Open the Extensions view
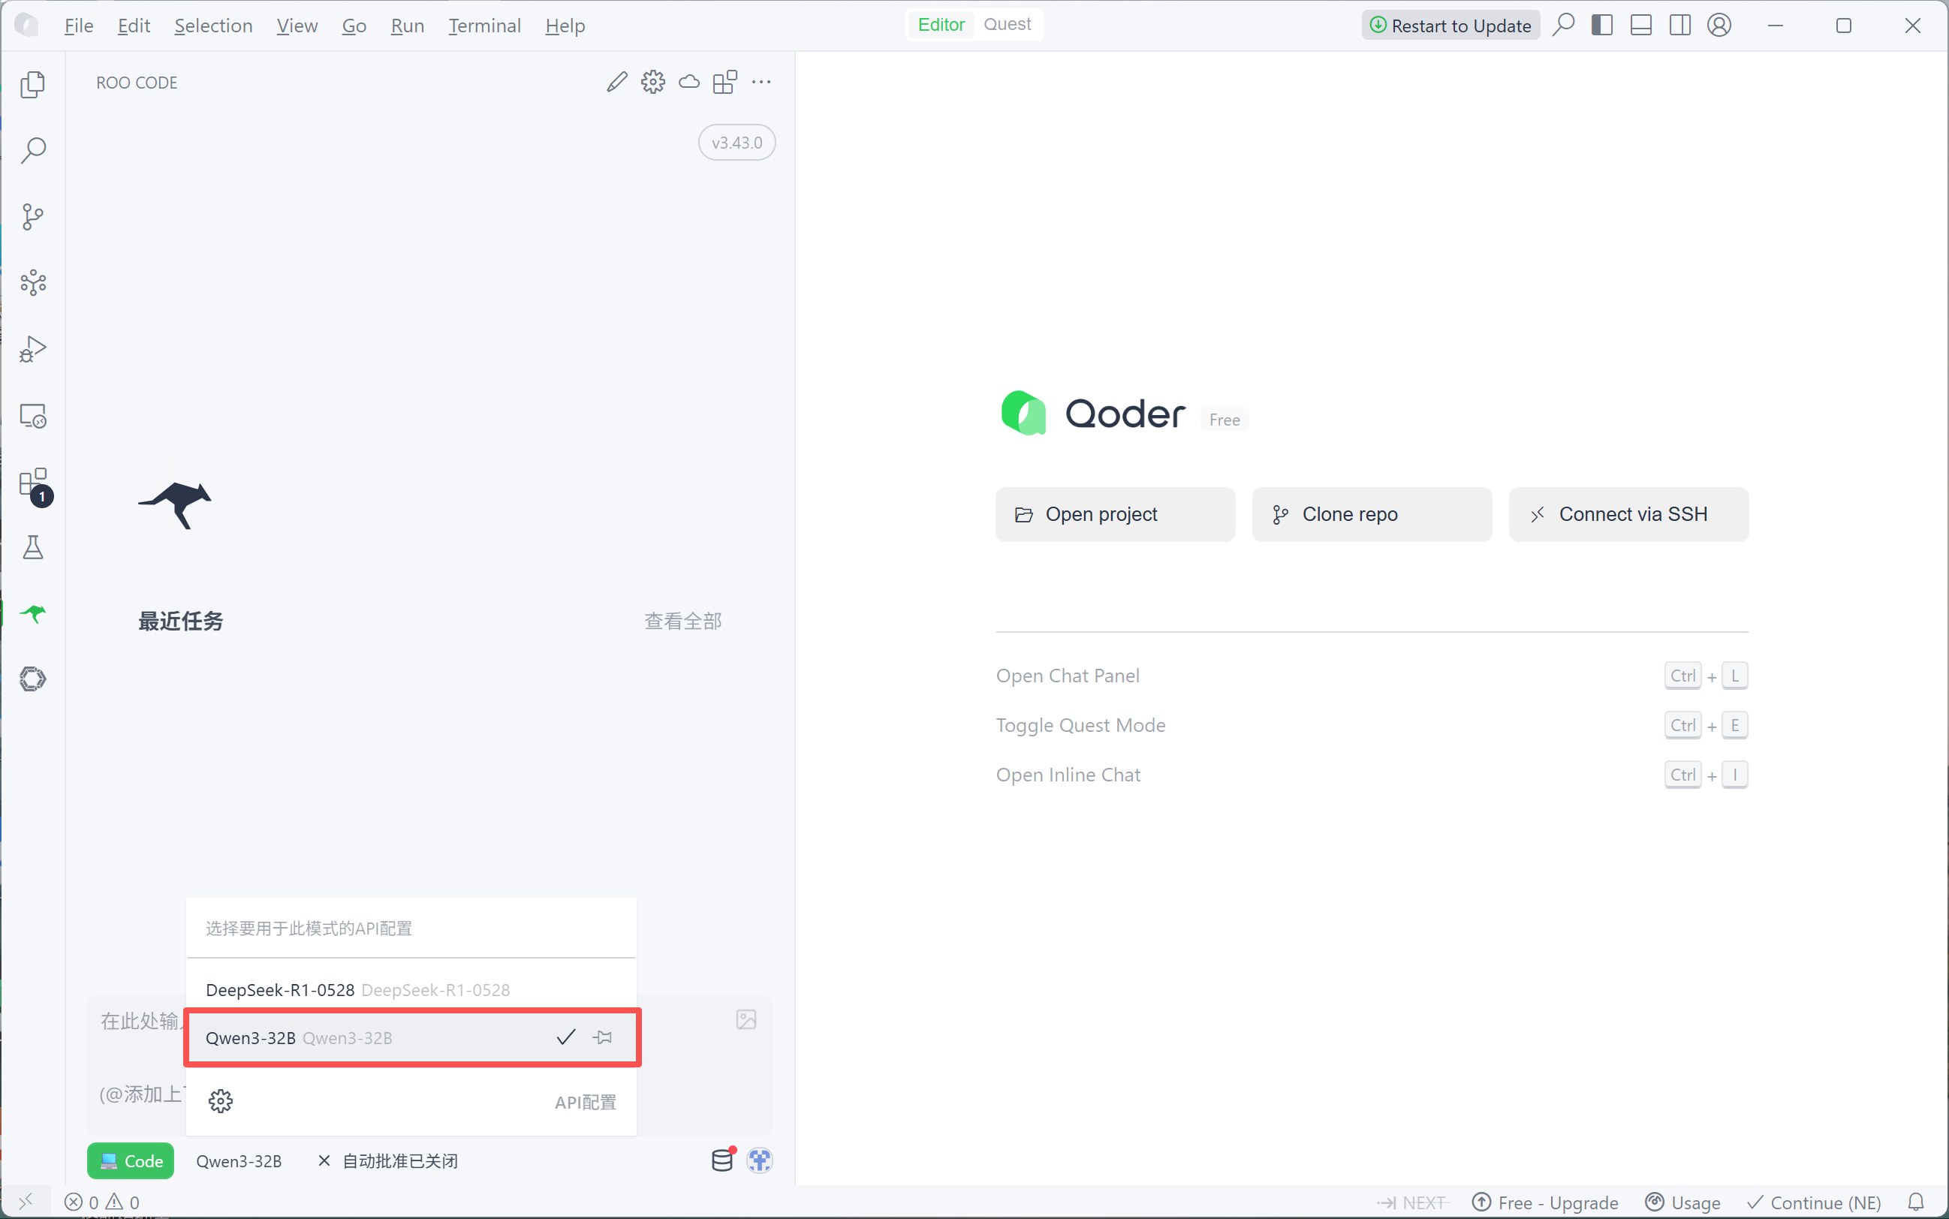The image size is (1949, 1219). pyautogui.click(x=32, y=483)
